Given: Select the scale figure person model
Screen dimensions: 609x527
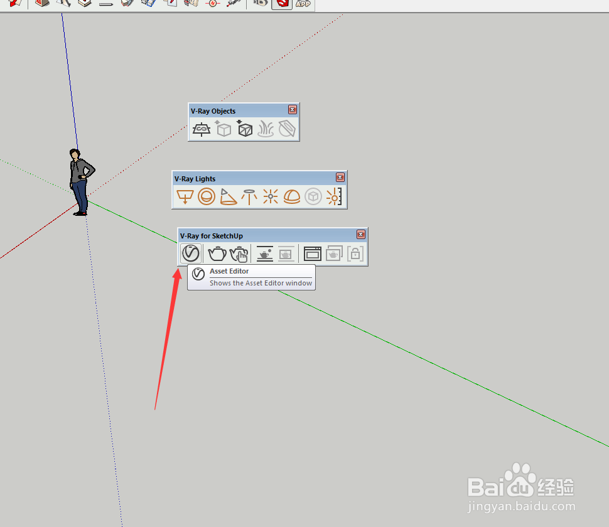Looking at the screenshot, I should click(82, 183).
